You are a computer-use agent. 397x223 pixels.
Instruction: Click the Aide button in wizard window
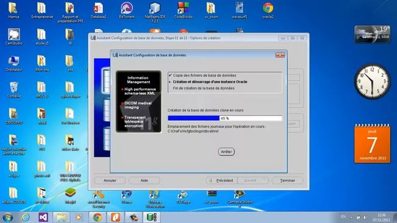coord(144,180)
